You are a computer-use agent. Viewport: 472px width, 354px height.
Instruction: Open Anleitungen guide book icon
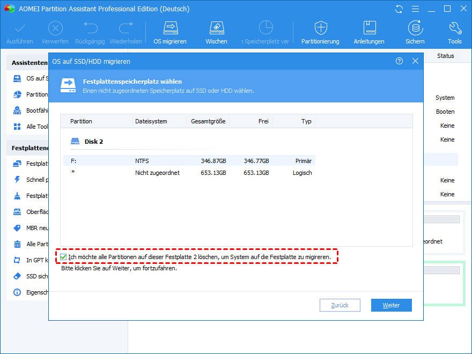[x=369, y=28]
